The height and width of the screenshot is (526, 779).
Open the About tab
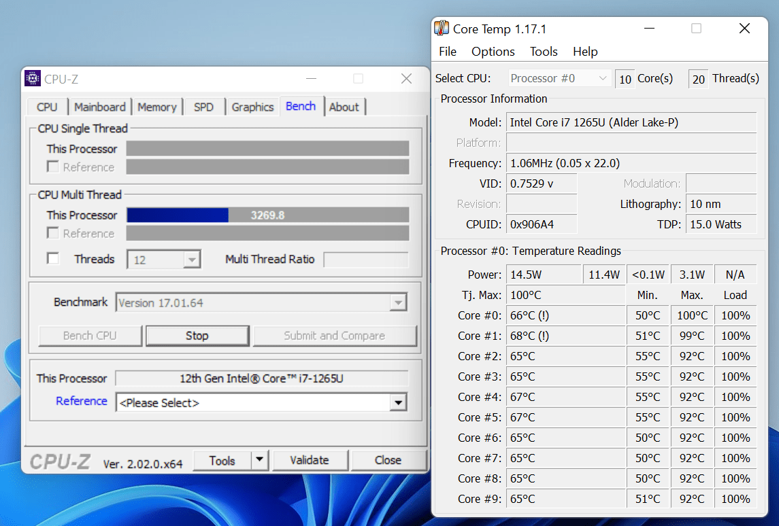344,107
